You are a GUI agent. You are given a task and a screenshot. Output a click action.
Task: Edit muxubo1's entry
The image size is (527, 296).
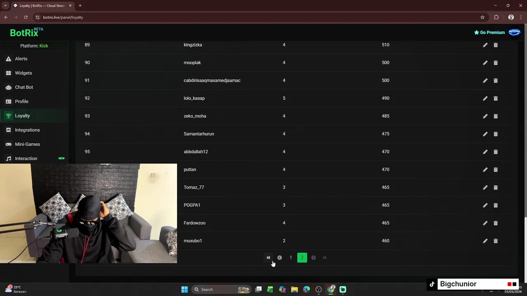coord(485,241)
